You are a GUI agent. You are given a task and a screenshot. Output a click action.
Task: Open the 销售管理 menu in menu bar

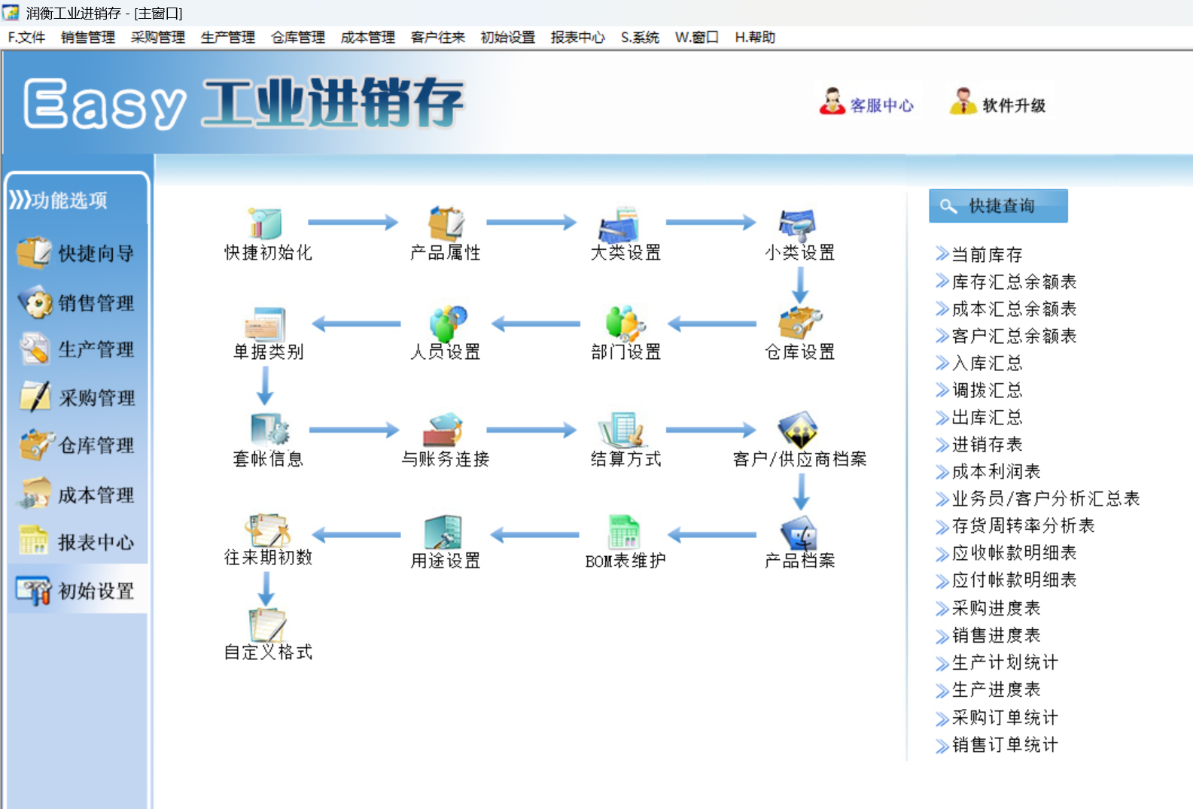88,38
